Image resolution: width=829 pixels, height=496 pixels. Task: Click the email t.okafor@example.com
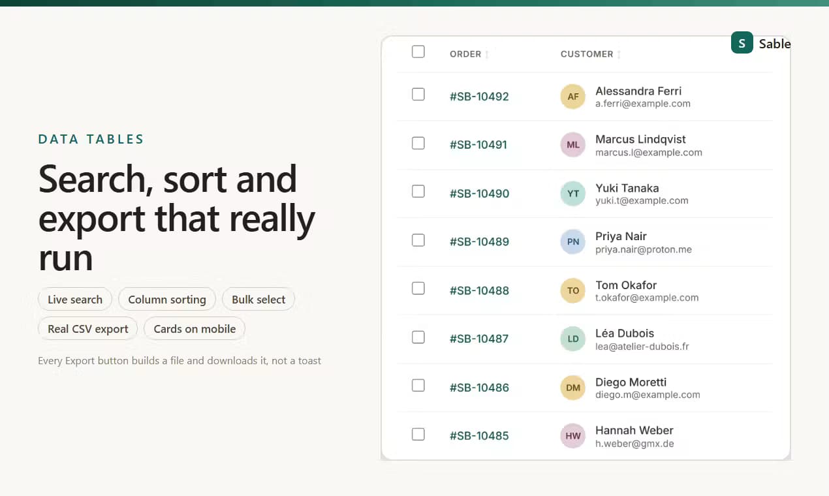(647, 298)
